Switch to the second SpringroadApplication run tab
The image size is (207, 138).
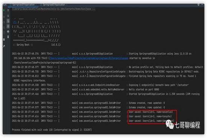click(54, 5)
